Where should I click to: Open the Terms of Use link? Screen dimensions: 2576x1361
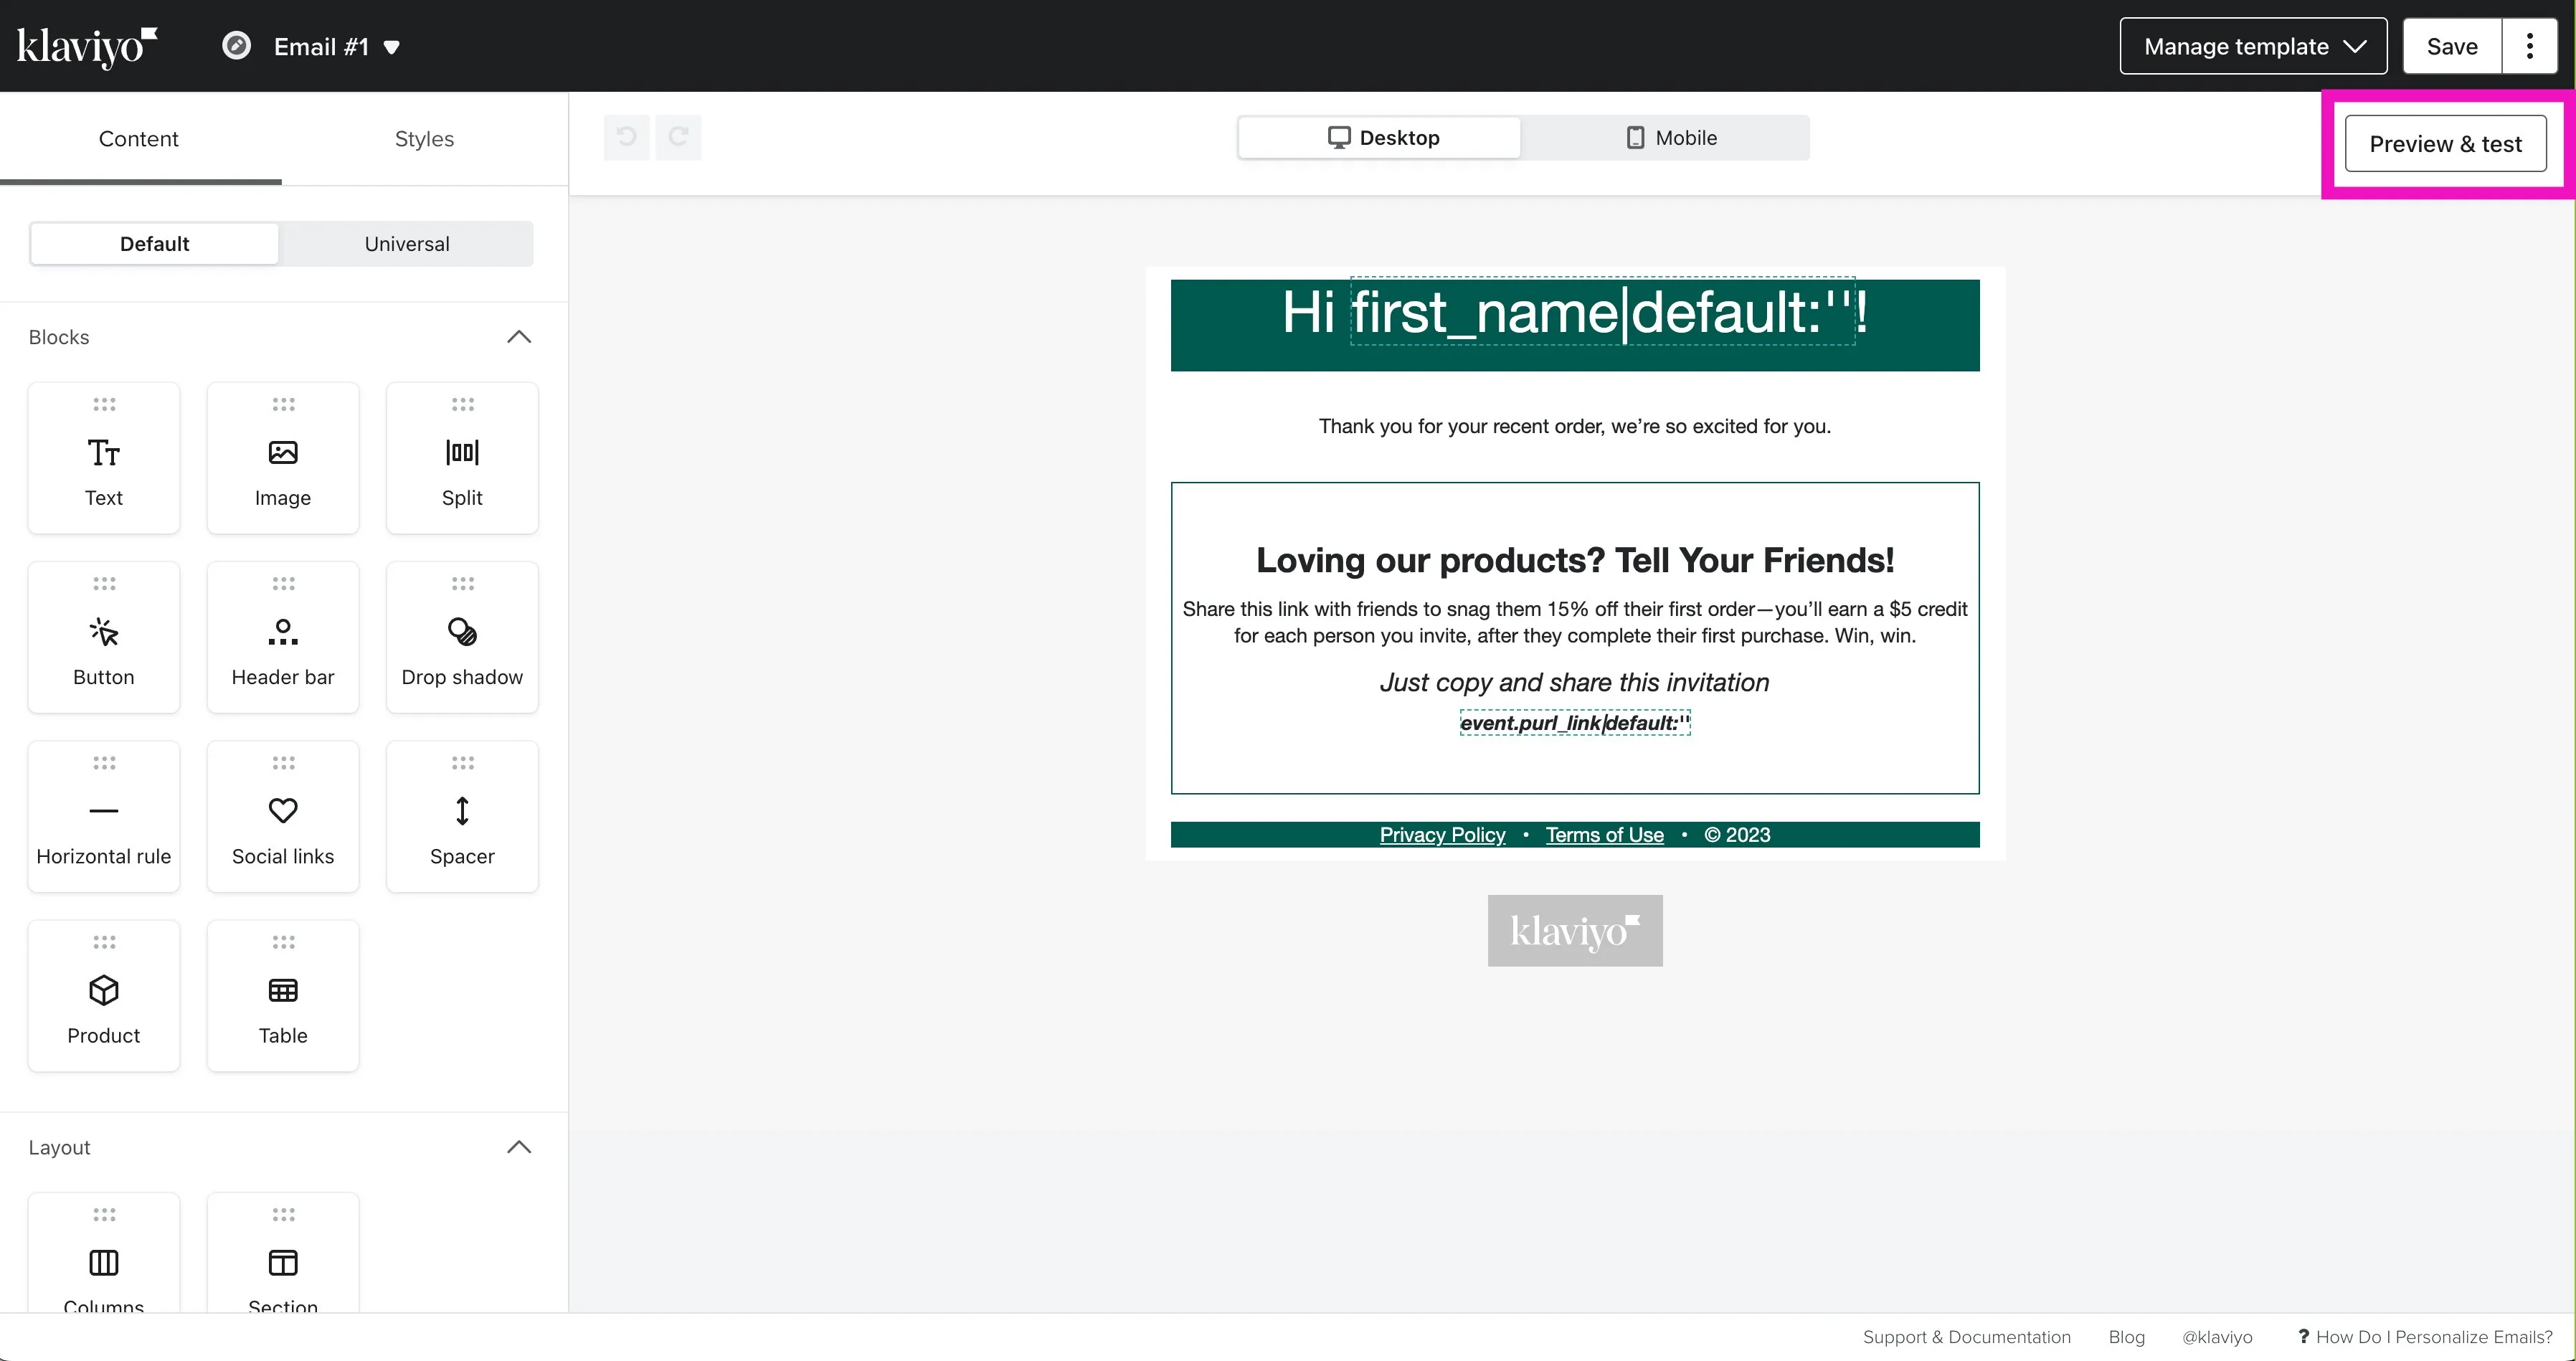tap(1604, 835)
